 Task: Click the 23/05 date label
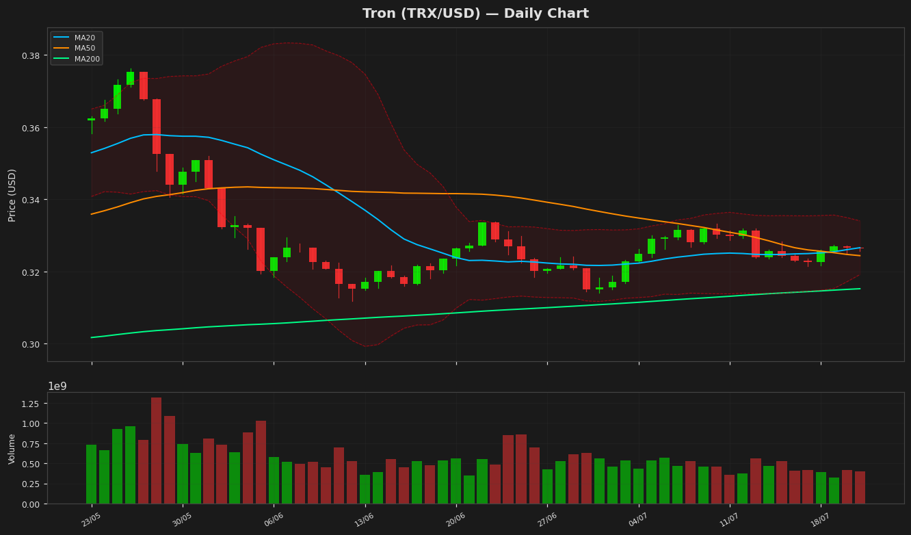click(x=91, y=520)
